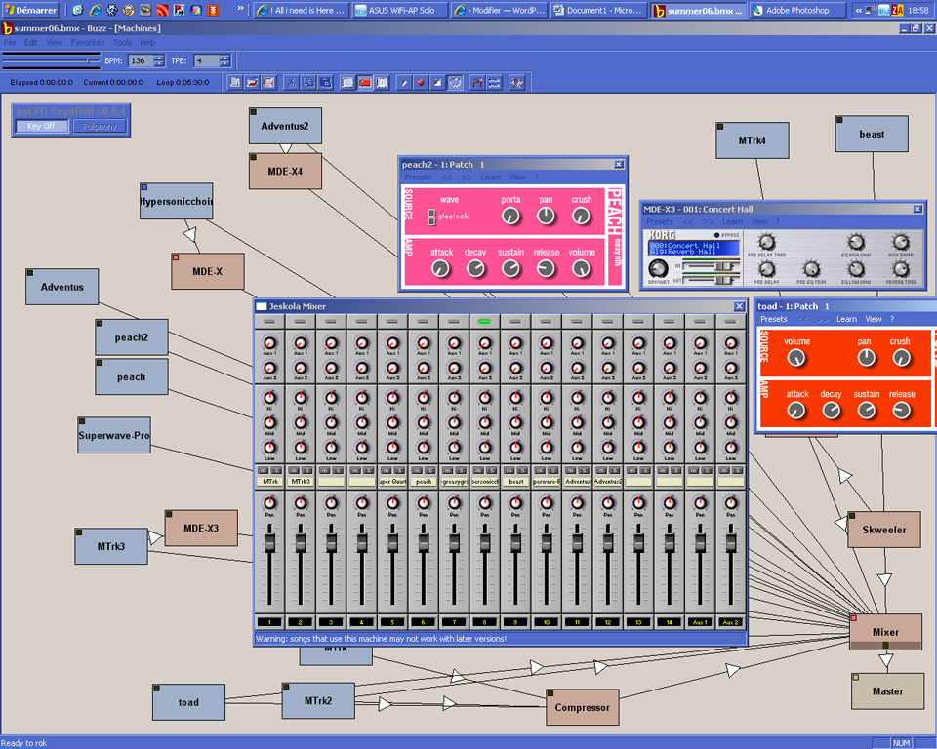The width and height of the screenshot is (937, 749).
Task: Toggle the Loop playback icon
Action: 456,83
